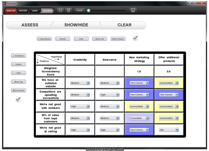Click the hypothesis checkmark icon
Viewport: 209px width, 151px height.
(x=135, y=38)
